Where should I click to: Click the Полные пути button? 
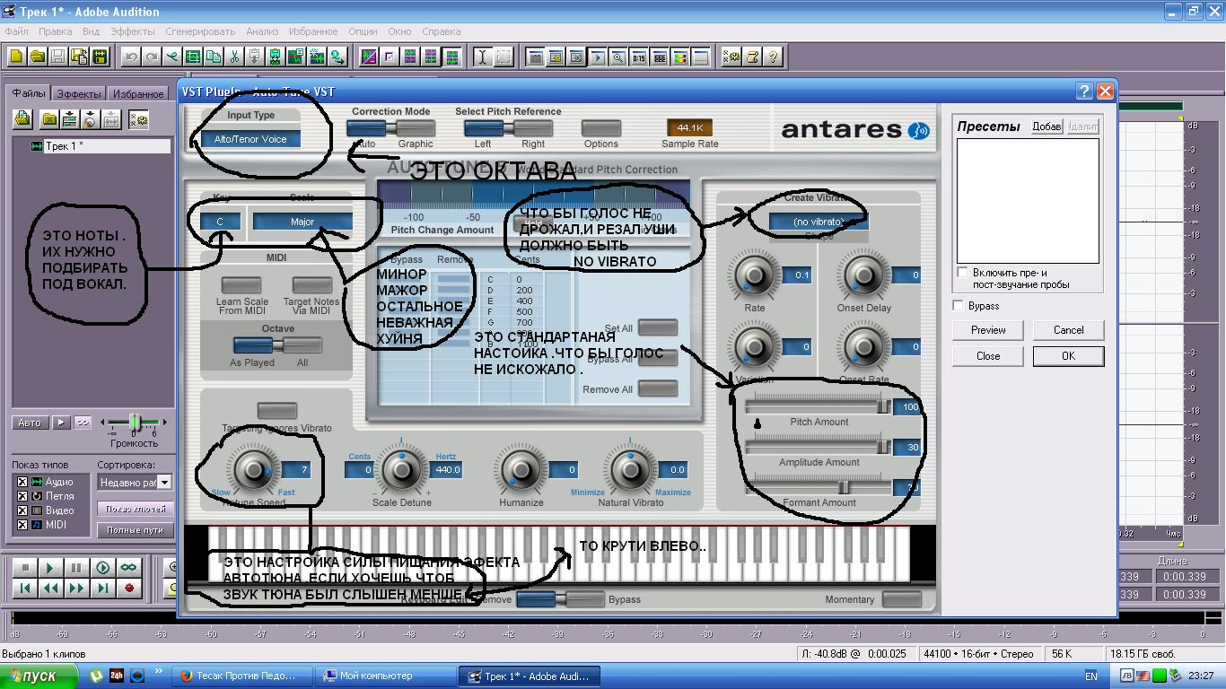pos(135,530)
